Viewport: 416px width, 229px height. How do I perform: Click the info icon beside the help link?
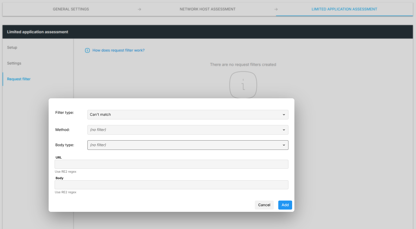click(x=87, y=50)
